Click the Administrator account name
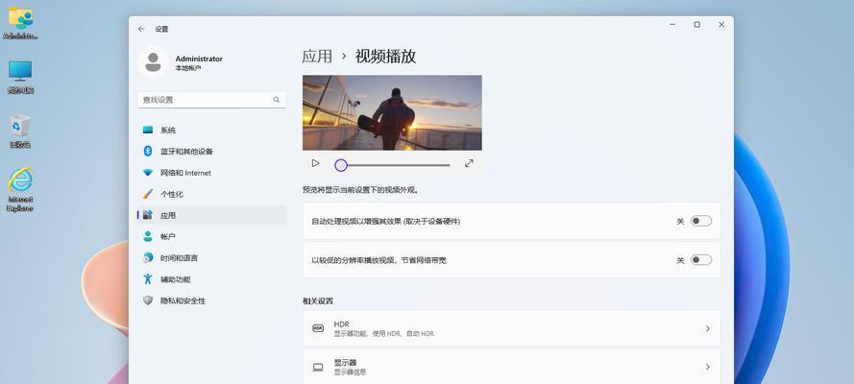The width and height of the screenshot is (854, 384). (x=199, y=59)
